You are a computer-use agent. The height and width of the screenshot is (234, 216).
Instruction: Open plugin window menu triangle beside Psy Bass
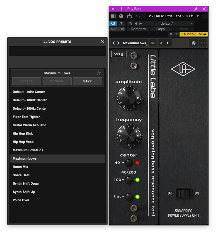[x=113, y=9]
